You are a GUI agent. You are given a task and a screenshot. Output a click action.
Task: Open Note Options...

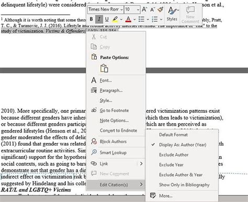[114, 121]
